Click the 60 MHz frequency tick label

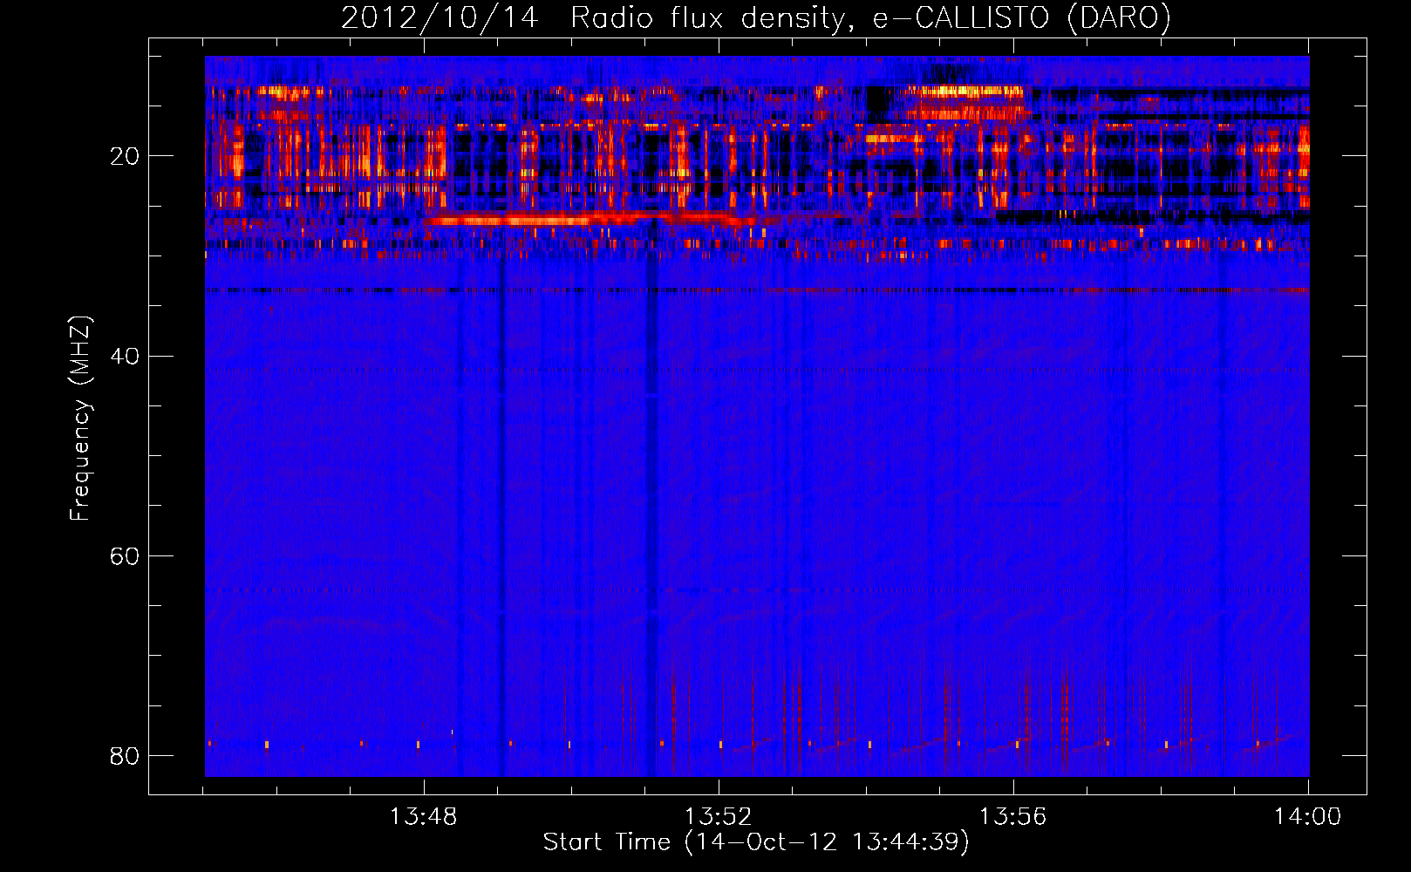point(125,555)
